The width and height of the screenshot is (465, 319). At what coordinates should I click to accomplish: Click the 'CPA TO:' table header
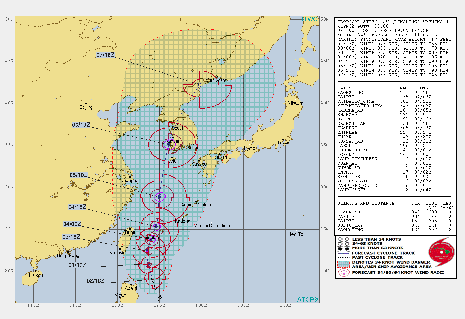pyautogui.click(x=347, y=88)
